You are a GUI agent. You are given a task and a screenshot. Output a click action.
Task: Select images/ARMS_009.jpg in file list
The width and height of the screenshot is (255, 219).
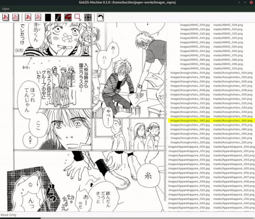click(195, 25)
